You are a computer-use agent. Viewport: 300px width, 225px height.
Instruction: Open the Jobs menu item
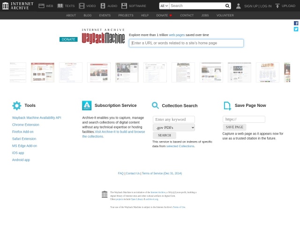pyautogui.click(x=205, y=15)
